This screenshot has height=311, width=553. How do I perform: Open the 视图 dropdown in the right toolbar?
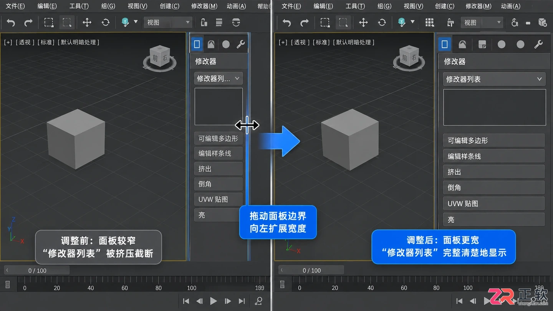pyautogui.click(x=482, y=23)
